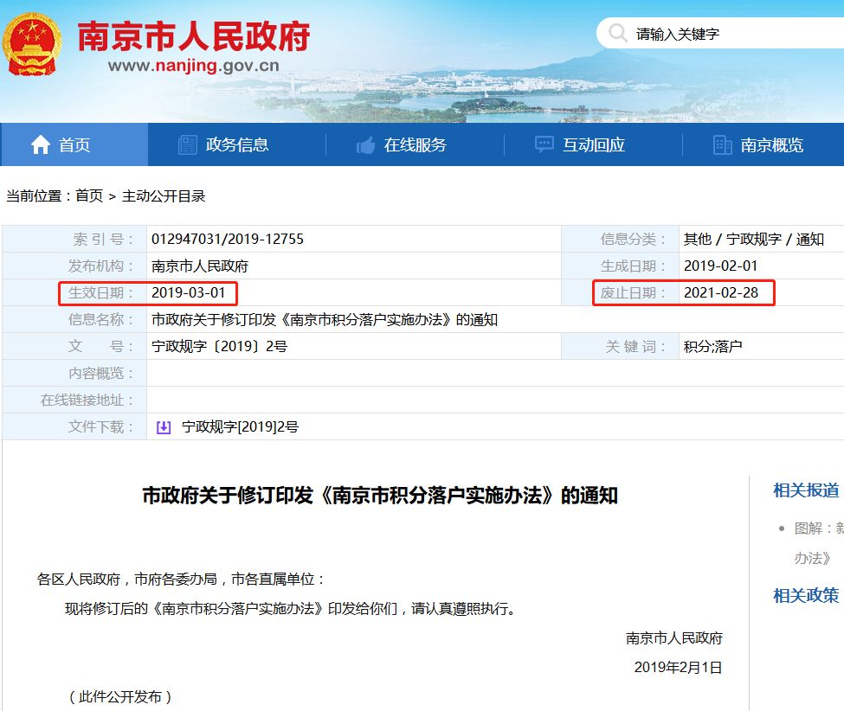Click the 文号 label
This screenshot has width=844, height=711.
click(x=100, y=346)
